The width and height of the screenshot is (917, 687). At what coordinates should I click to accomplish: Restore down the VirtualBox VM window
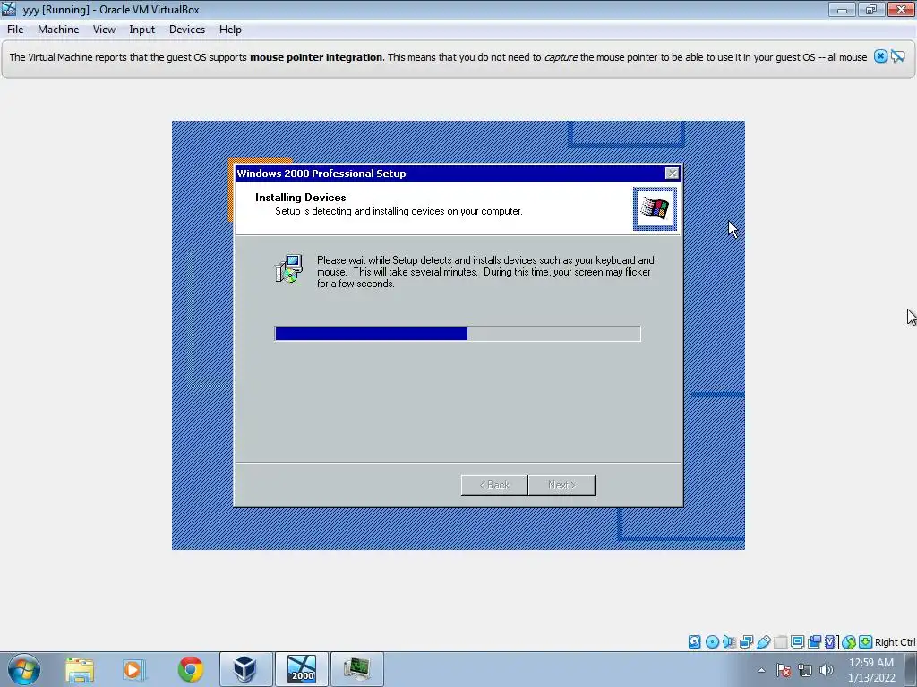(871, 9)
